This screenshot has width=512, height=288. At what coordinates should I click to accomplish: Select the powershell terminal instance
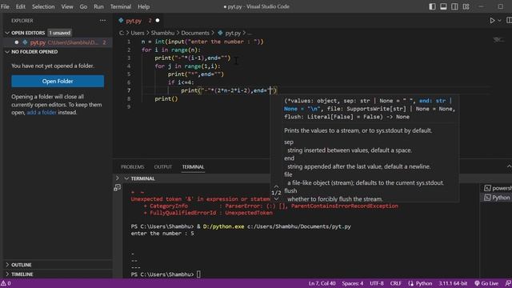tap(498, 188)
